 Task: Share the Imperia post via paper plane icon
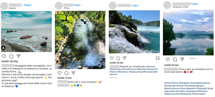(18, 56)
